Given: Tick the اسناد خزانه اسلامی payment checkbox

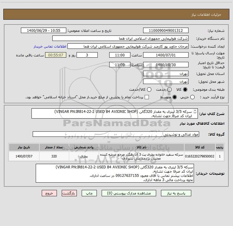Looking at the screenshot, I should pos(147,97).
